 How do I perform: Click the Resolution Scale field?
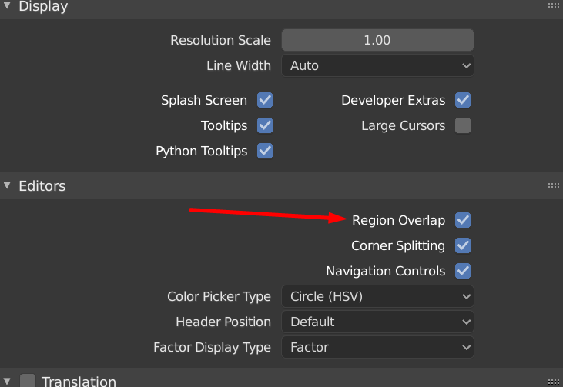377,40
